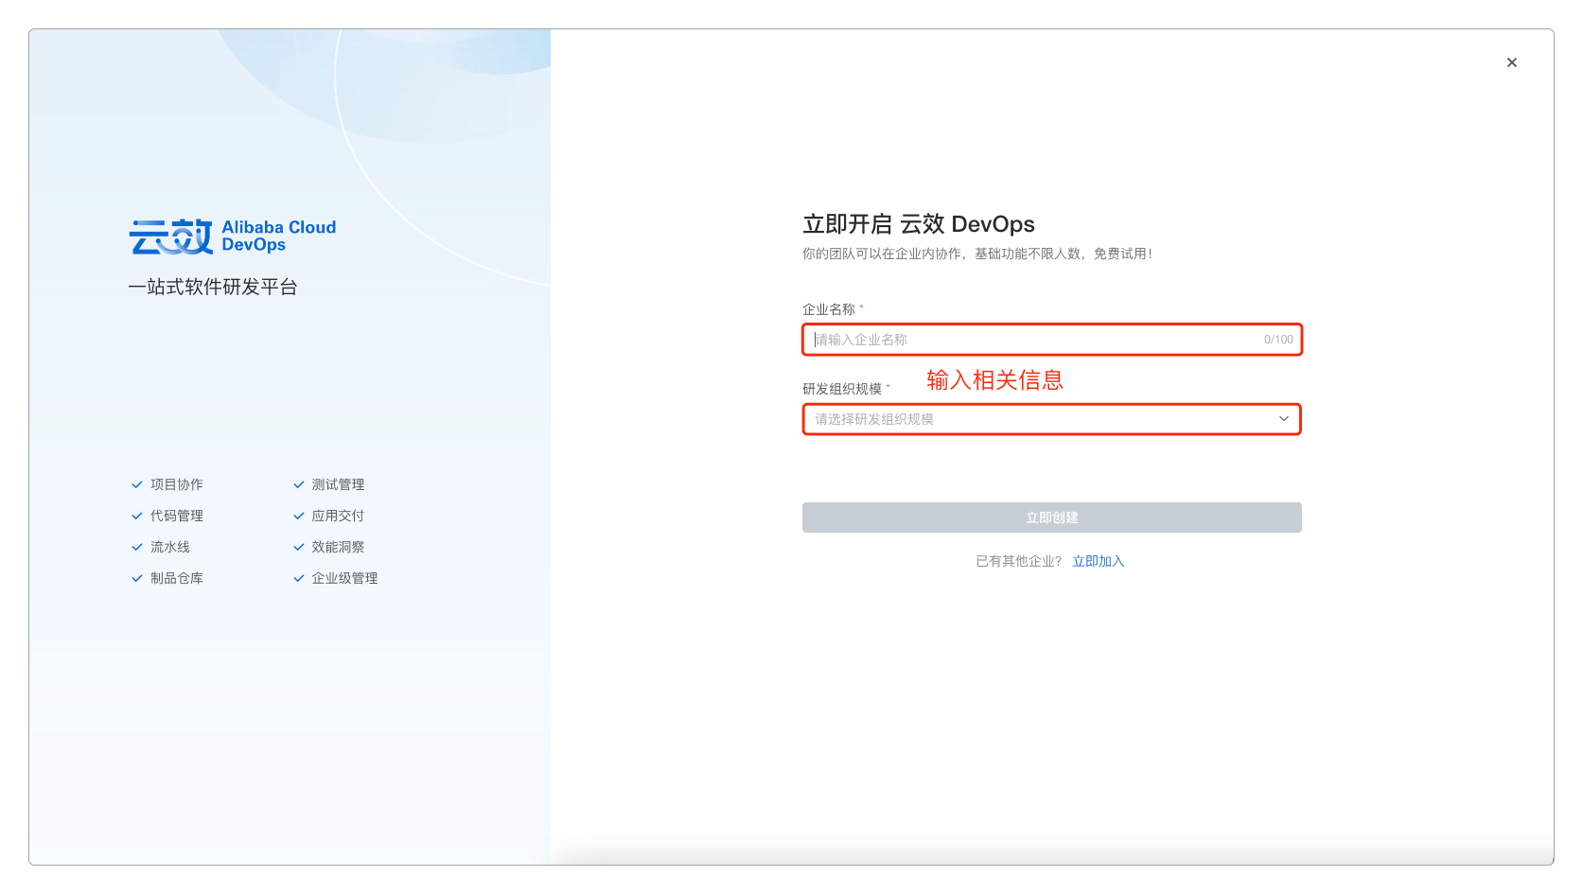This screenshot has width=1583, height=894.
Task: Click the 立即创建 button
Action: point(1052,517)
